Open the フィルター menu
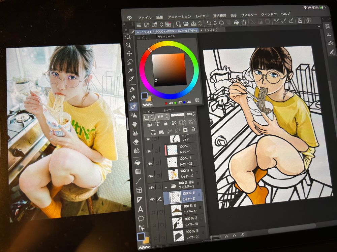This screenshot has height=252, width=337. [249, 15]
